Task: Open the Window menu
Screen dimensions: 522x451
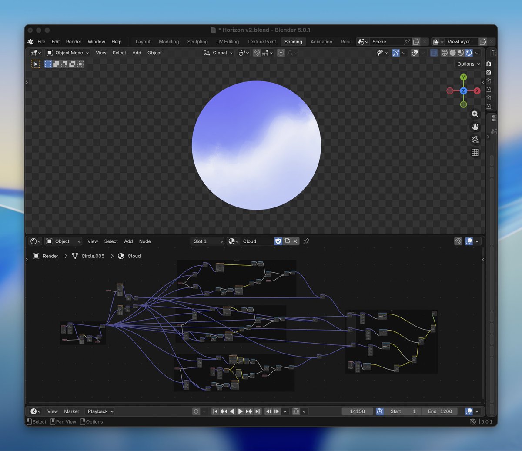Action: pyautogui.click(x=96, y=42)
